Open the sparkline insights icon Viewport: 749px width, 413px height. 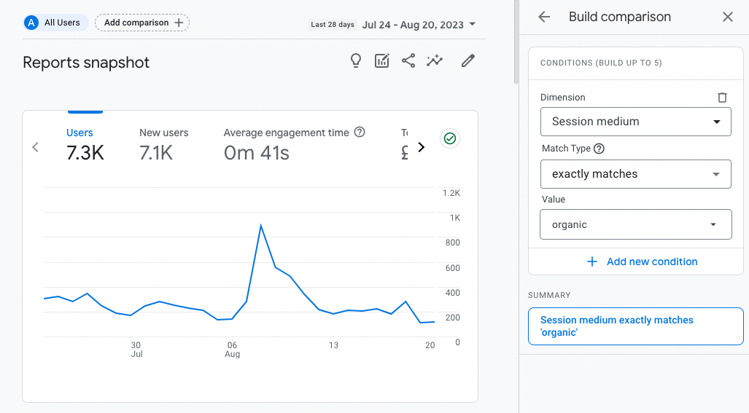coord(435,61)
